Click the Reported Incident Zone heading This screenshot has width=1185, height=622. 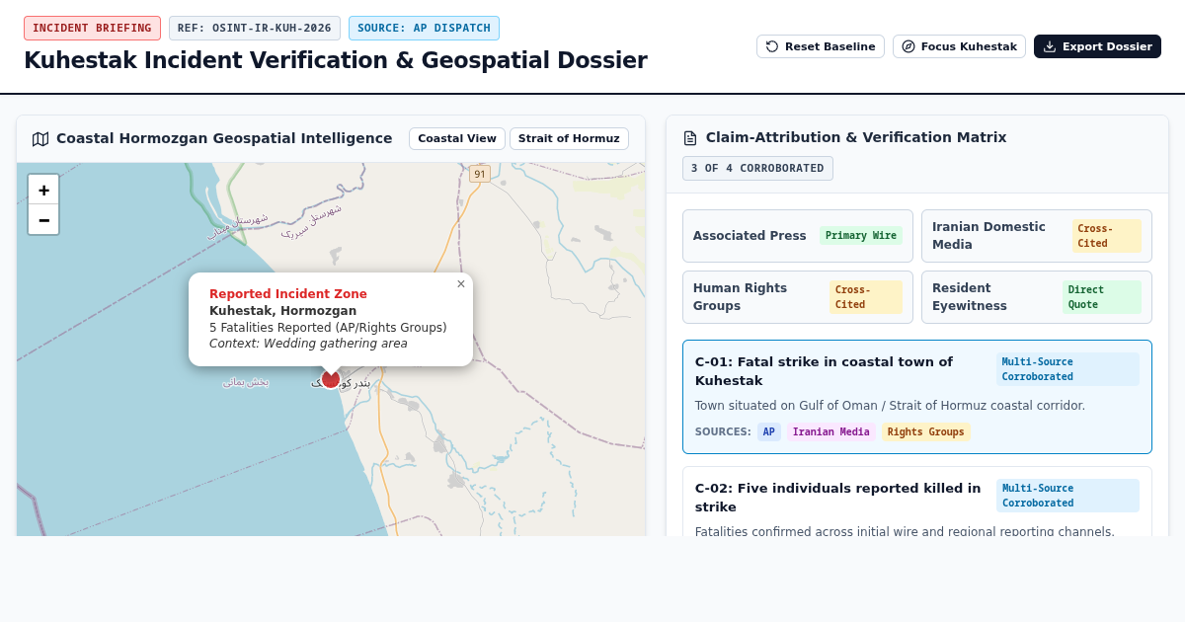pyautogui.click(x=288, y=294)
